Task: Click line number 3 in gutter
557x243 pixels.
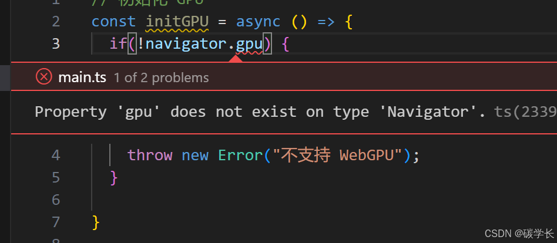Action: click(56, 44)
